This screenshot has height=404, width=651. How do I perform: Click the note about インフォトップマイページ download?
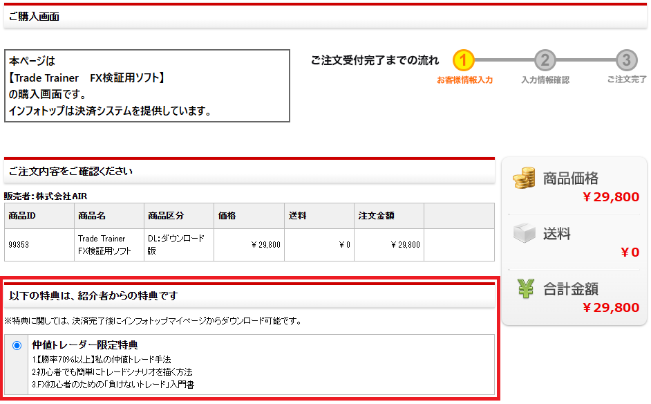pyautogui.click(x=153, y=321)
